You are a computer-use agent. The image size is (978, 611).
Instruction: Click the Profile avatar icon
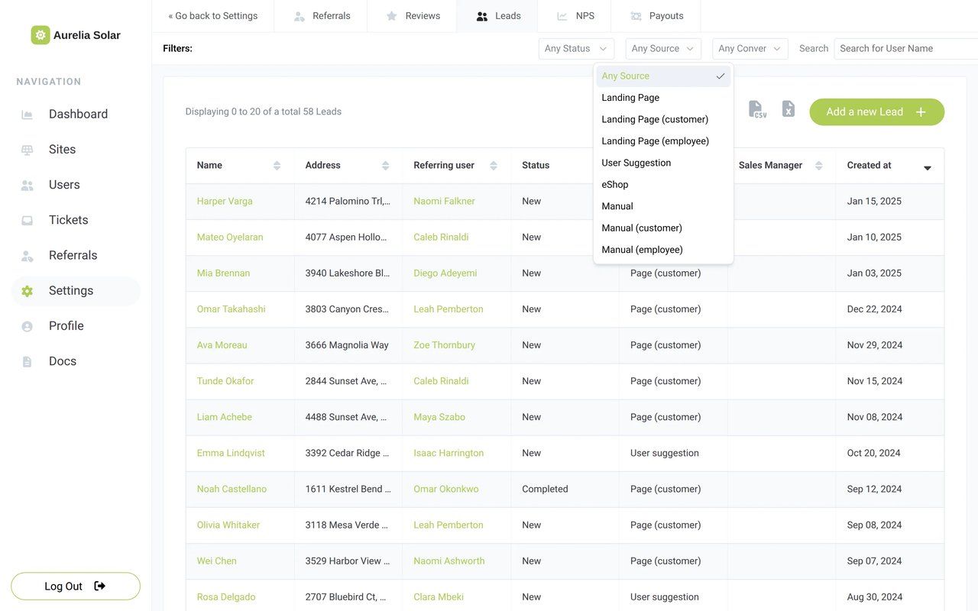pyautogui.click(x=28, y=326)
